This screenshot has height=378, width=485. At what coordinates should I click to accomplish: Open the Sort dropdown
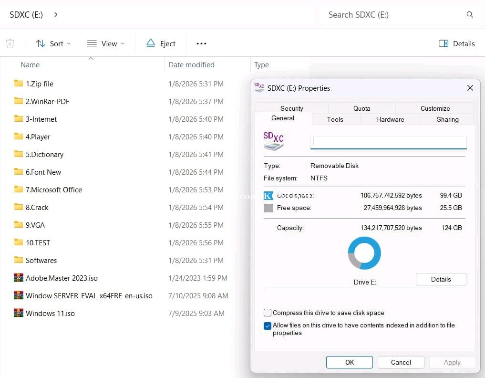point(53,43)
